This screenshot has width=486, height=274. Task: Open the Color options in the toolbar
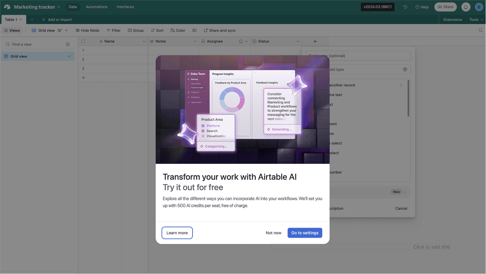178,30
